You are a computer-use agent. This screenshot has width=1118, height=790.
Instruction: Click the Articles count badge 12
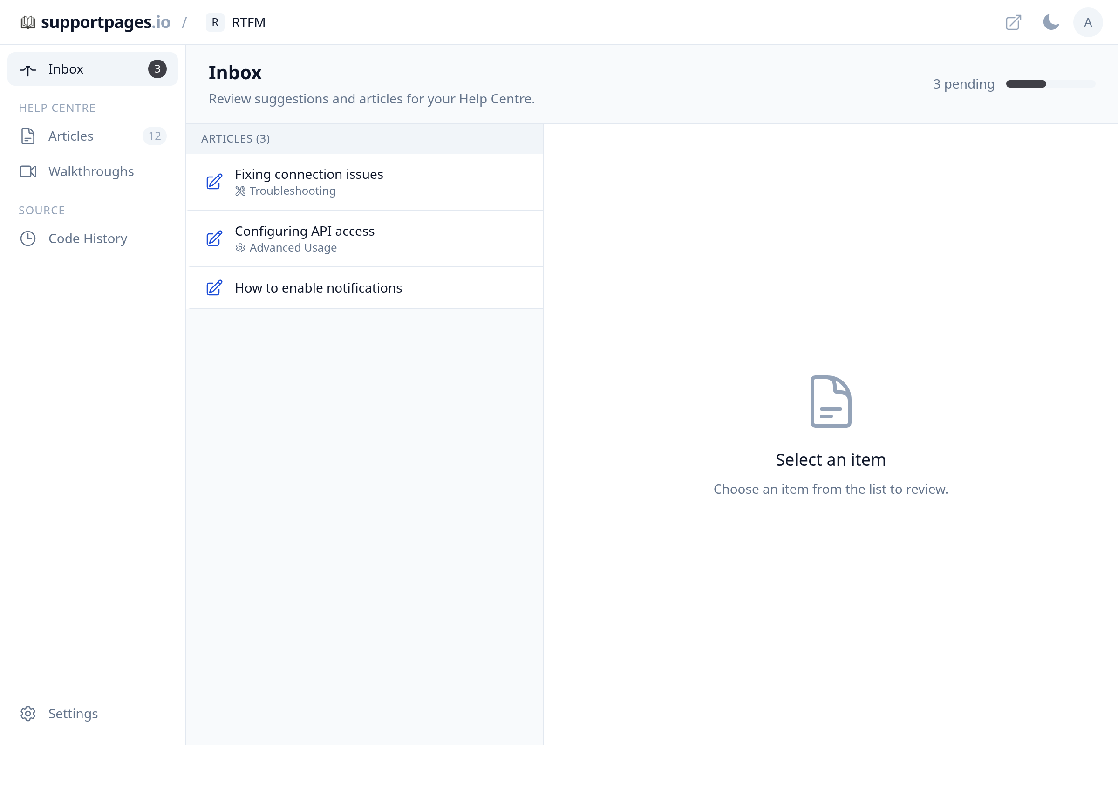155,136
